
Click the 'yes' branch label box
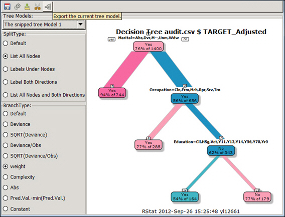click(x=111, y=39)
